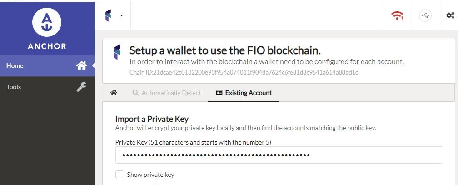Open the USB hardware wallet icon

pyautogui.click(x=425, y=15)
